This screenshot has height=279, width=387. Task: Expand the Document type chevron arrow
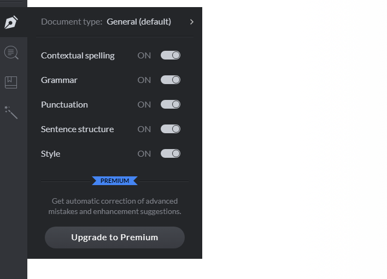[x=191, y=22]
